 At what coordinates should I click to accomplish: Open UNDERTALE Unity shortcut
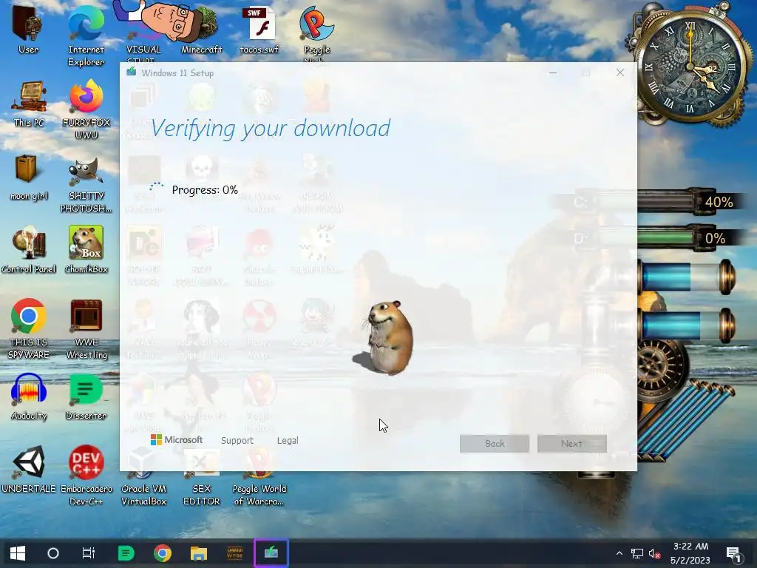pos(29,470)
